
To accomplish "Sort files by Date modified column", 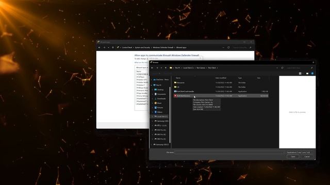I will click(221, 78).
